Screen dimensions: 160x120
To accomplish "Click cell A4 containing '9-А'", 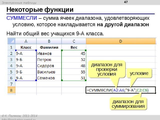I will [26, 65].
